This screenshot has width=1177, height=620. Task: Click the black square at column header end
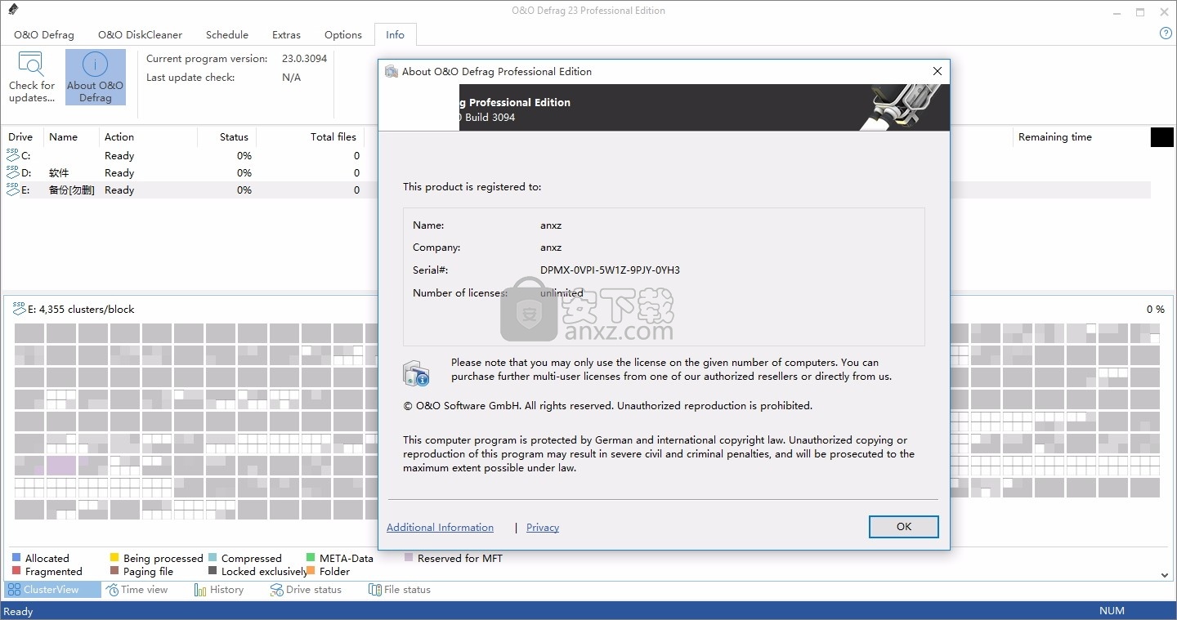1162,137
